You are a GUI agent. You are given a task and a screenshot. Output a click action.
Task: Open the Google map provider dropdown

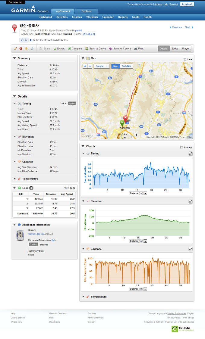point(102,66)
